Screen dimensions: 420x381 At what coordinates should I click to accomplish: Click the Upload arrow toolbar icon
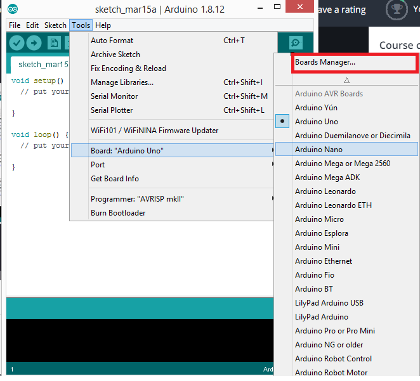[34, 43]
